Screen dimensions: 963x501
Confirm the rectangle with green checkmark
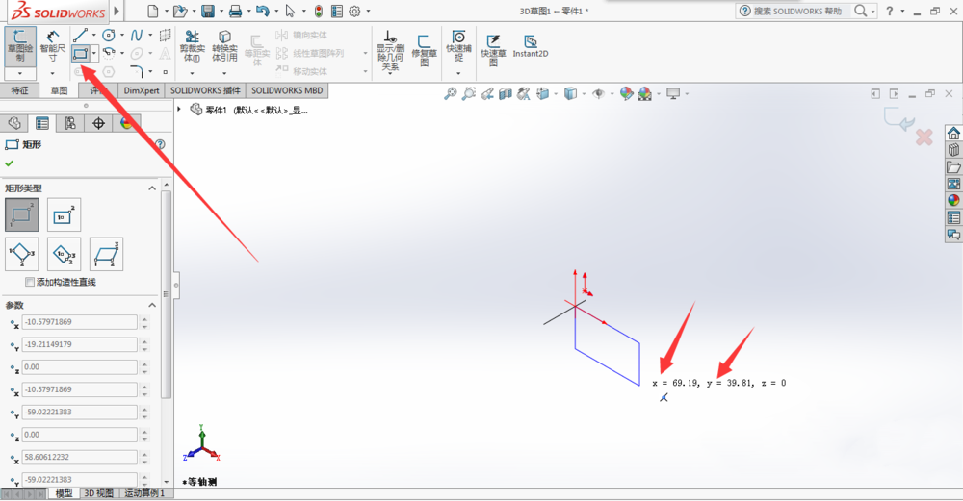click(10, 163)
